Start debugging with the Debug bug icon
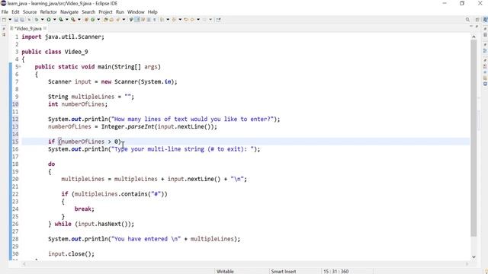This screenshot has height=274, width=488. pyautogui.click(x=37, y=20)
